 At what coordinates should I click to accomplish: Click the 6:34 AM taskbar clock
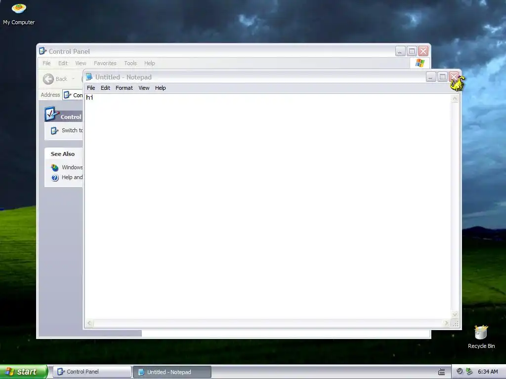tap(488, 372)
